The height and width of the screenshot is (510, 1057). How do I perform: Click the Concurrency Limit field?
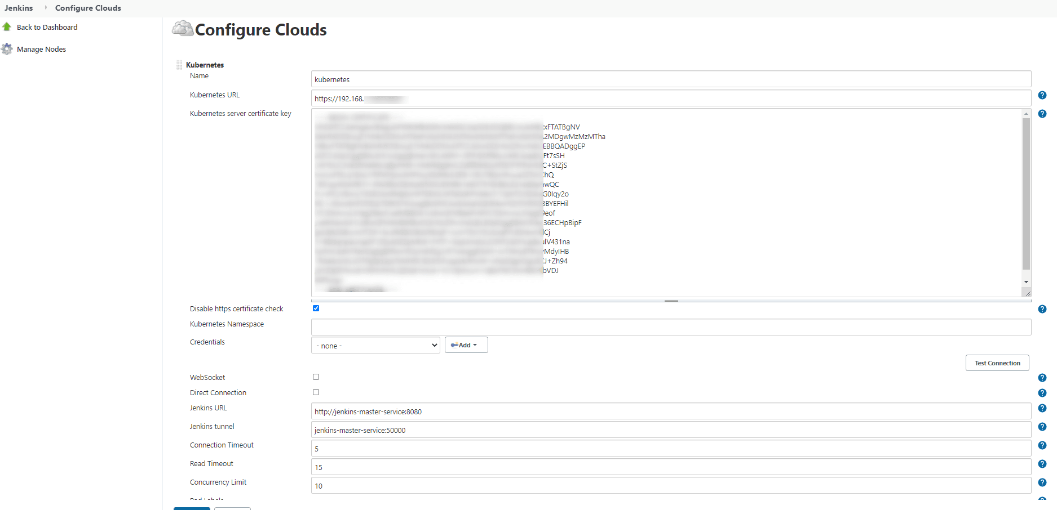671,486
